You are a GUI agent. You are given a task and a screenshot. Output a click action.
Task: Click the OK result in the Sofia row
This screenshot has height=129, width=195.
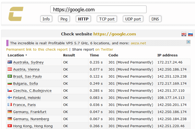point(65,83)
